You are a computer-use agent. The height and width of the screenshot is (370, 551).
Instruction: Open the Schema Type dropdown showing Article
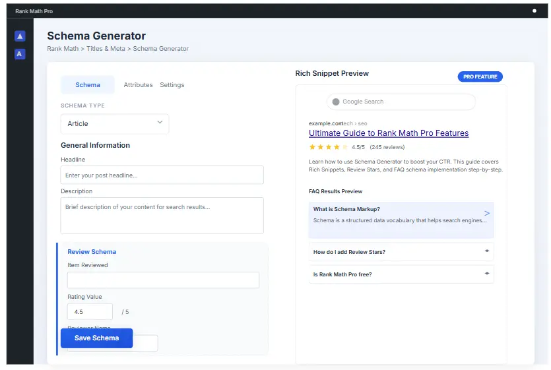pyautogui.click(x=115, y=124)
